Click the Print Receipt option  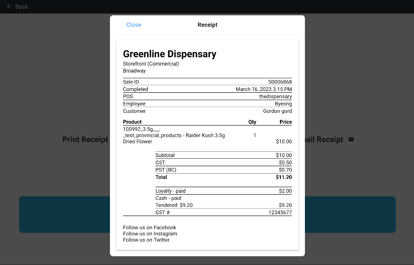(x=85, y=139)
